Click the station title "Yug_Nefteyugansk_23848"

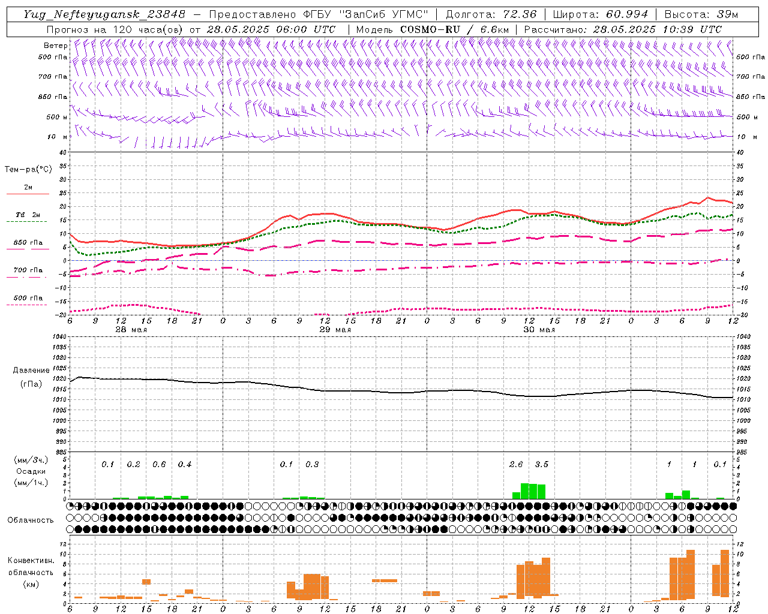tap(104, 14)
